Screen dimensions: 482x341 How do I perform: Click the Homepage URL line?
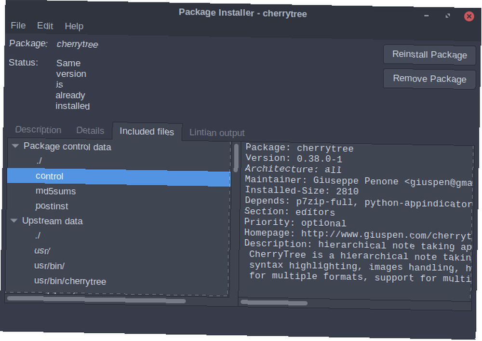(358, 234)
